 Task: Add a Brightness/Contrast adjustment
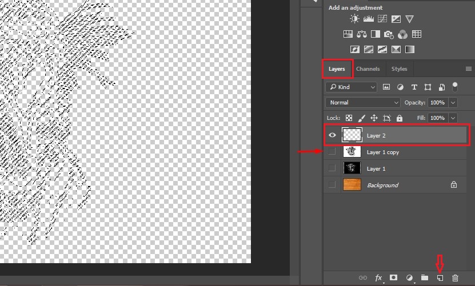coord(354,19)
